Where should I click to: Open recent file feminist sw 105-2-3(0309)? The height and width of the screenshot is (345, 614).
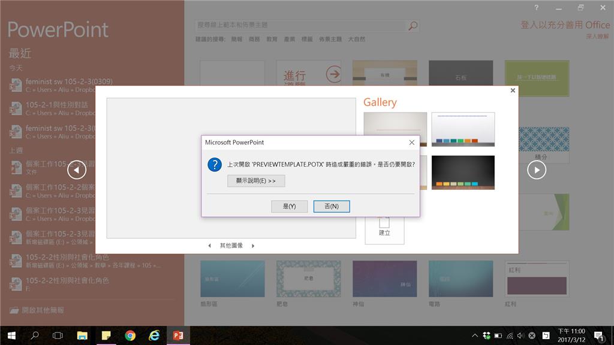(92, 85)
